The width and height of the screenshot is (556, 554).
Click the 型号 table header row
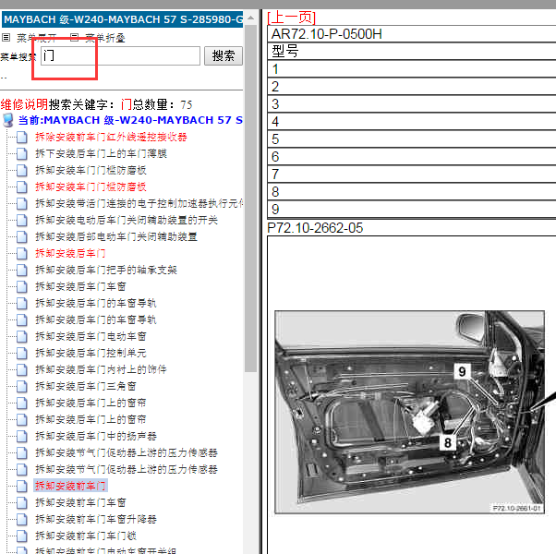411,52
